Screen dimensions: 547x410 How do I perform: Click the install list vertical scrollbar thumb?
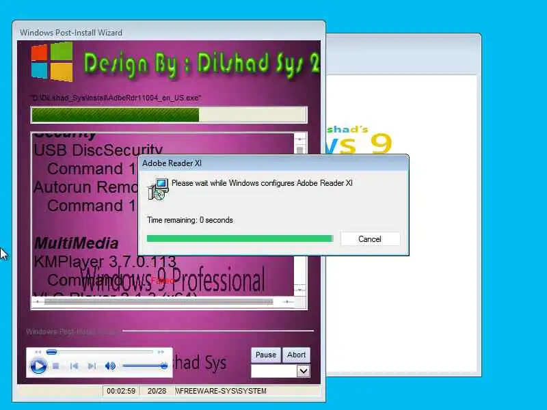299,150
